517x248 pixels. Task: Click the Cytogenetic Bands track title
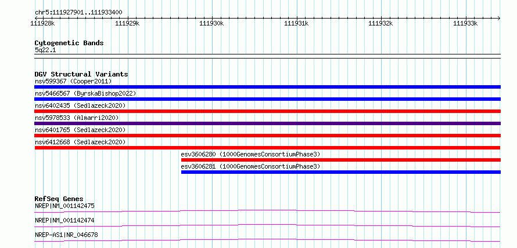pos(69,43)
